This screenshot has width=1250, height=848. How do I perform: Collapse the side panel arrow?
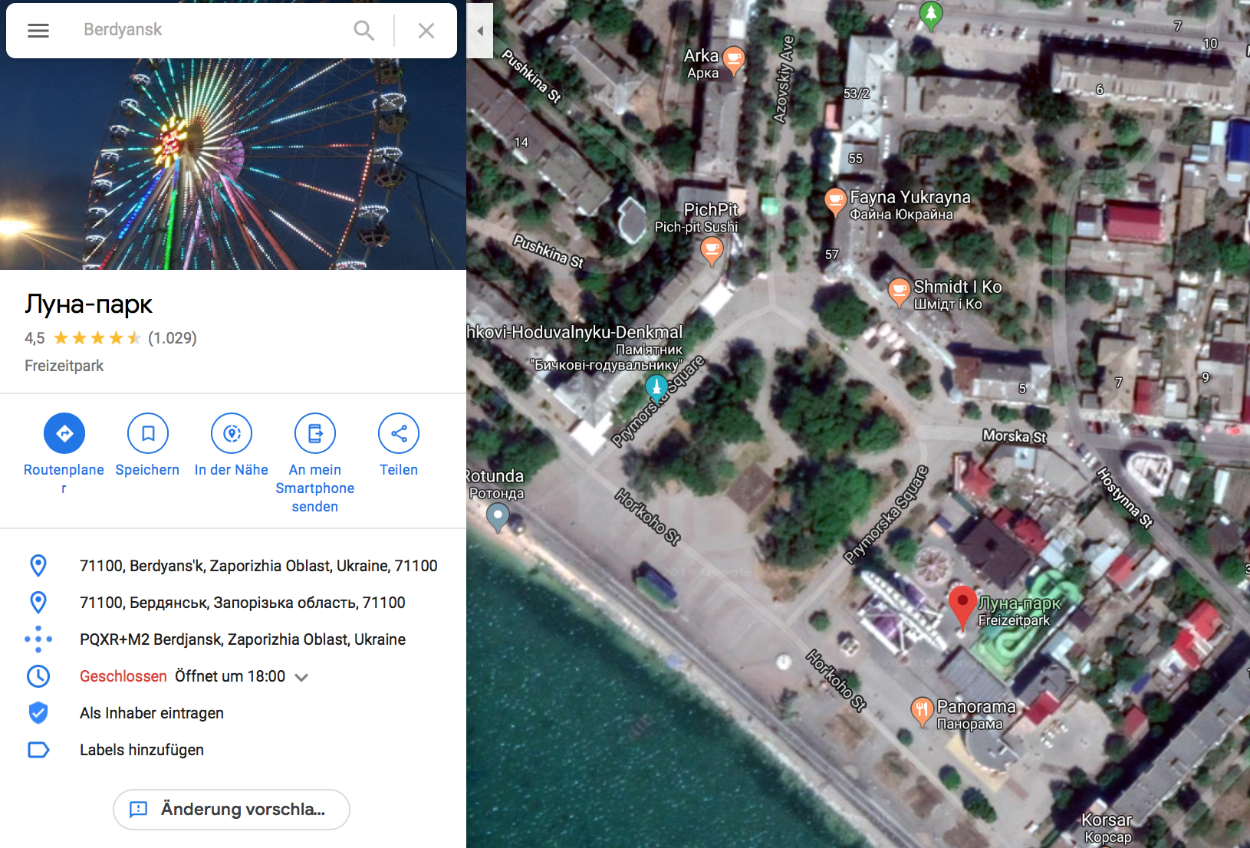[480, 31]
